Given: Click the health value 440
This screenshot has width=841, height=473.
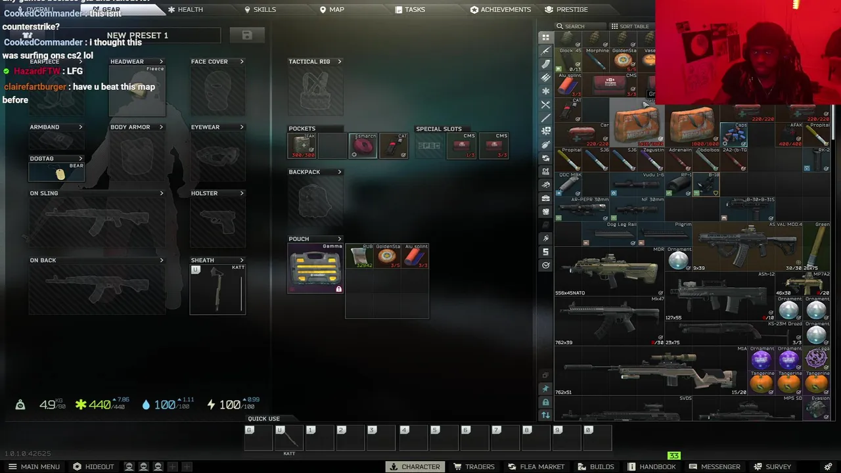Looking at the screenshot, I should point(100,405).
